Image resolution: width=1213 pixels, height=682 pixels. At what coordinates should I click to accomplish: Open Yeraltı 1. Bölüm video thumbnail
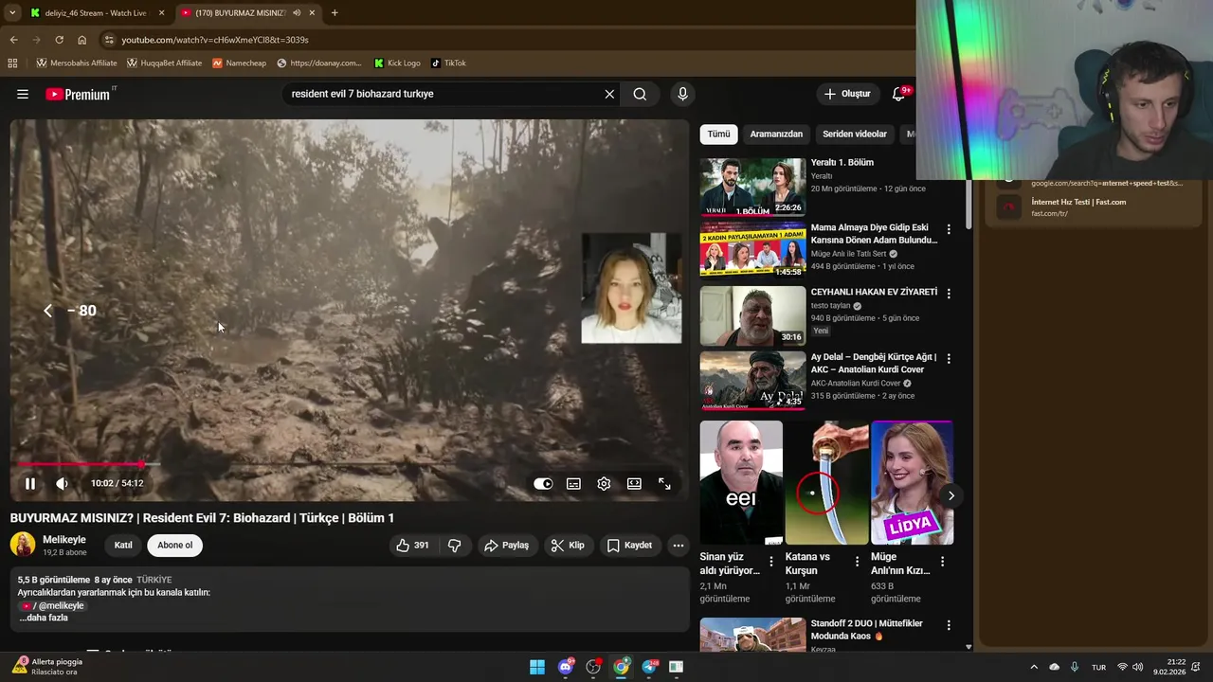coord(752,188)
